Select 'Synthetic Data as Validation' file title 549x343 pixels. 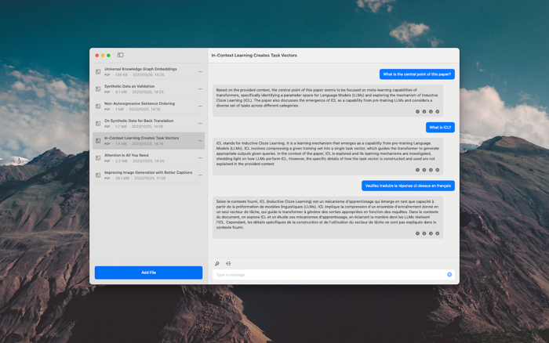[129, 86]
